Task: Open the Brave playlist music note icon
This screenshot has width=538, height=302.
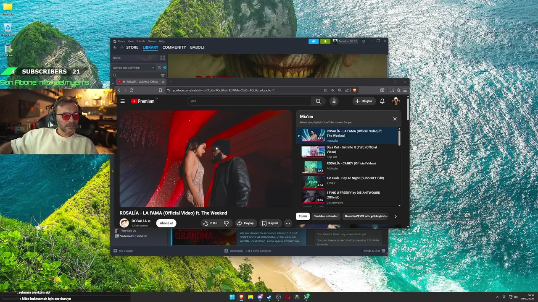Action: coord(393,90)
